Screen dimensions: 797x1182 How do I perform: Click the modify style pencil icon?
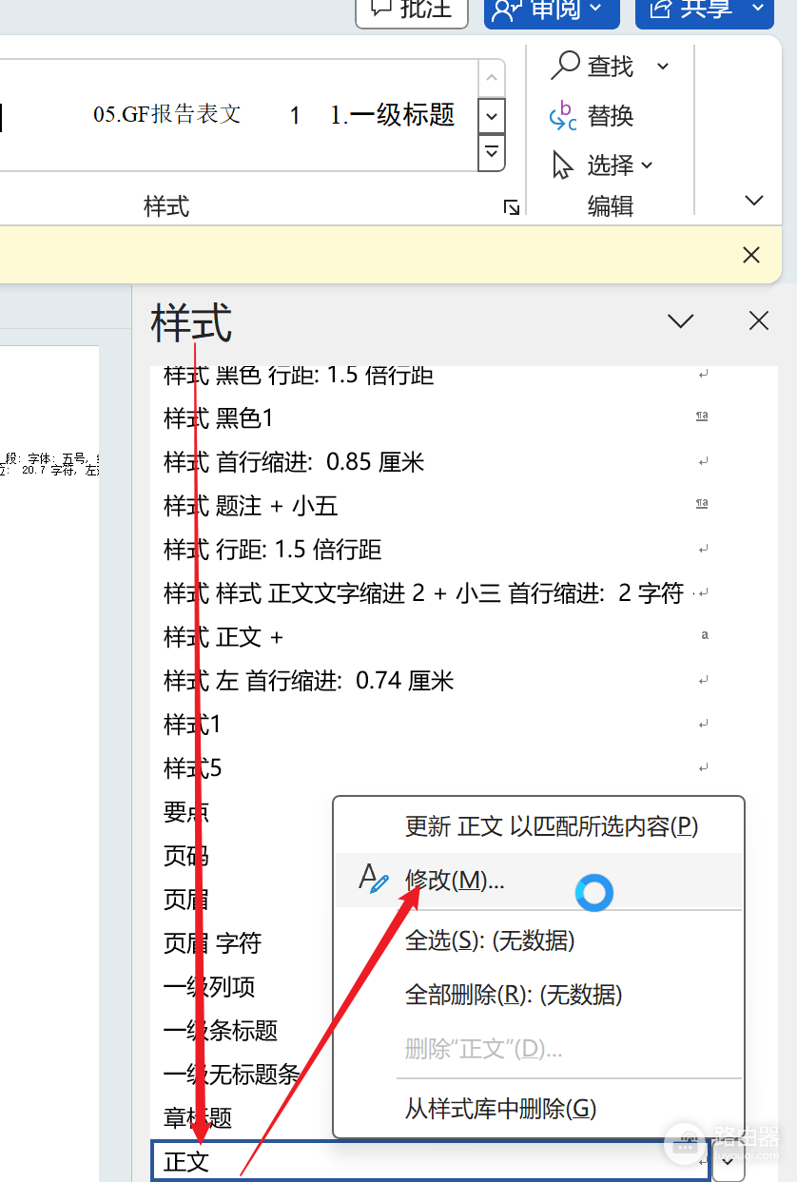click(x=373, y=878)
